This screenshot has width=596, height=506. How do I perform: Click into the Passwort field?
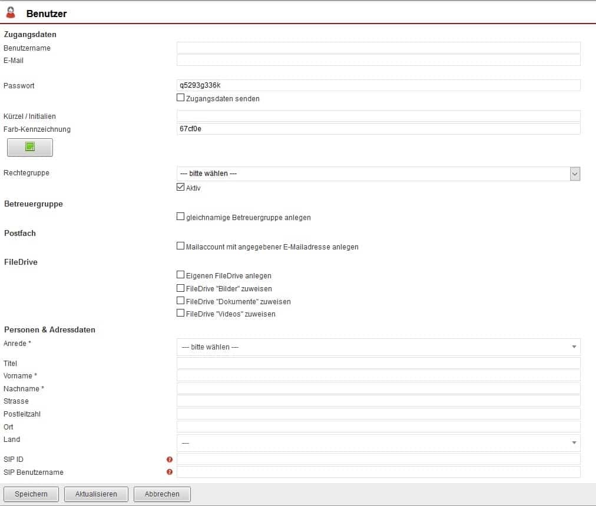pos(378,85)
